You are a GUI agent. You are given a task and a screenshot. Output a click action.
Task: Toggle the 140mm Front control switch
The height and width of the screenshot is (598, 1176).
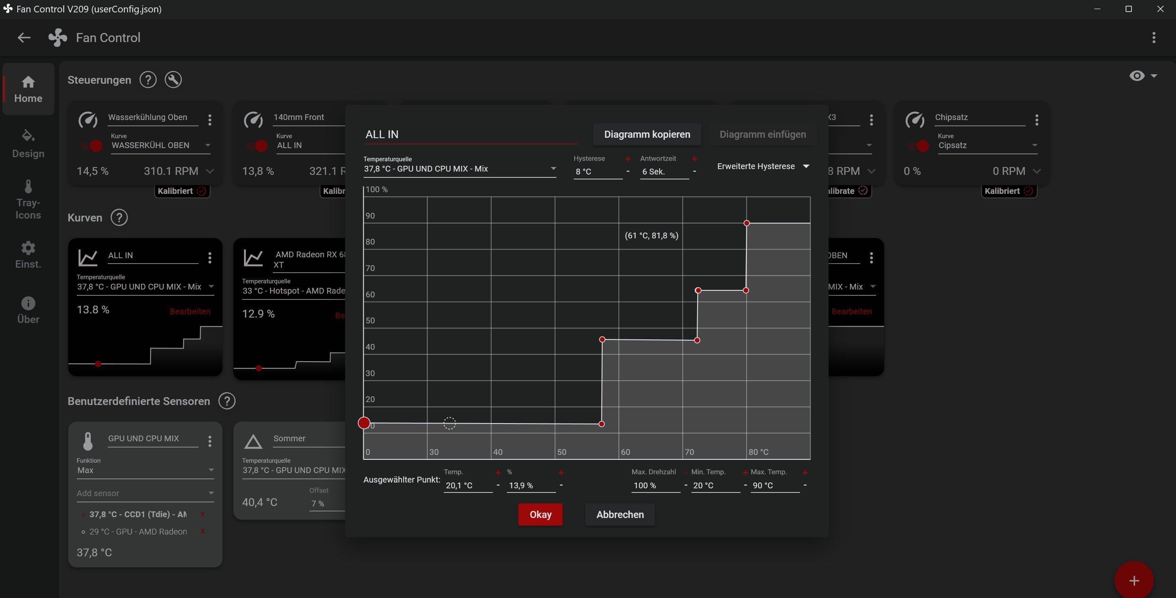pos(258,146)
